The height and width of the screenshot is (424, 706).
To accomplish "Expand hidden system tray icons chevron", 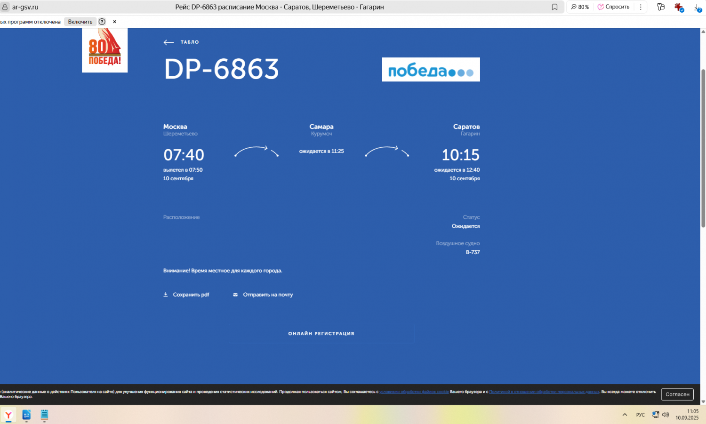I will [x=625, y=415].
